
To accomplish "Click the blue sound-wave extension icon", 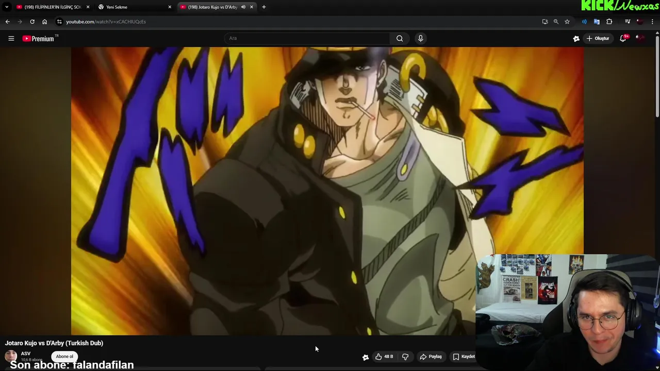I will click(584, 22).
